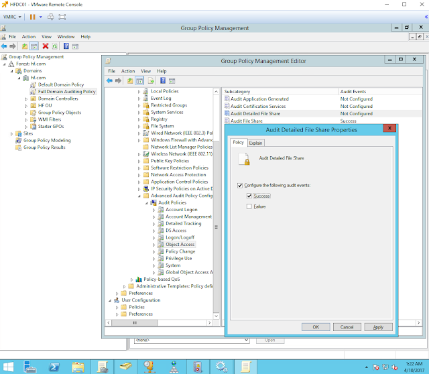Show hidden system tray icons

click(x=367, y=367)
